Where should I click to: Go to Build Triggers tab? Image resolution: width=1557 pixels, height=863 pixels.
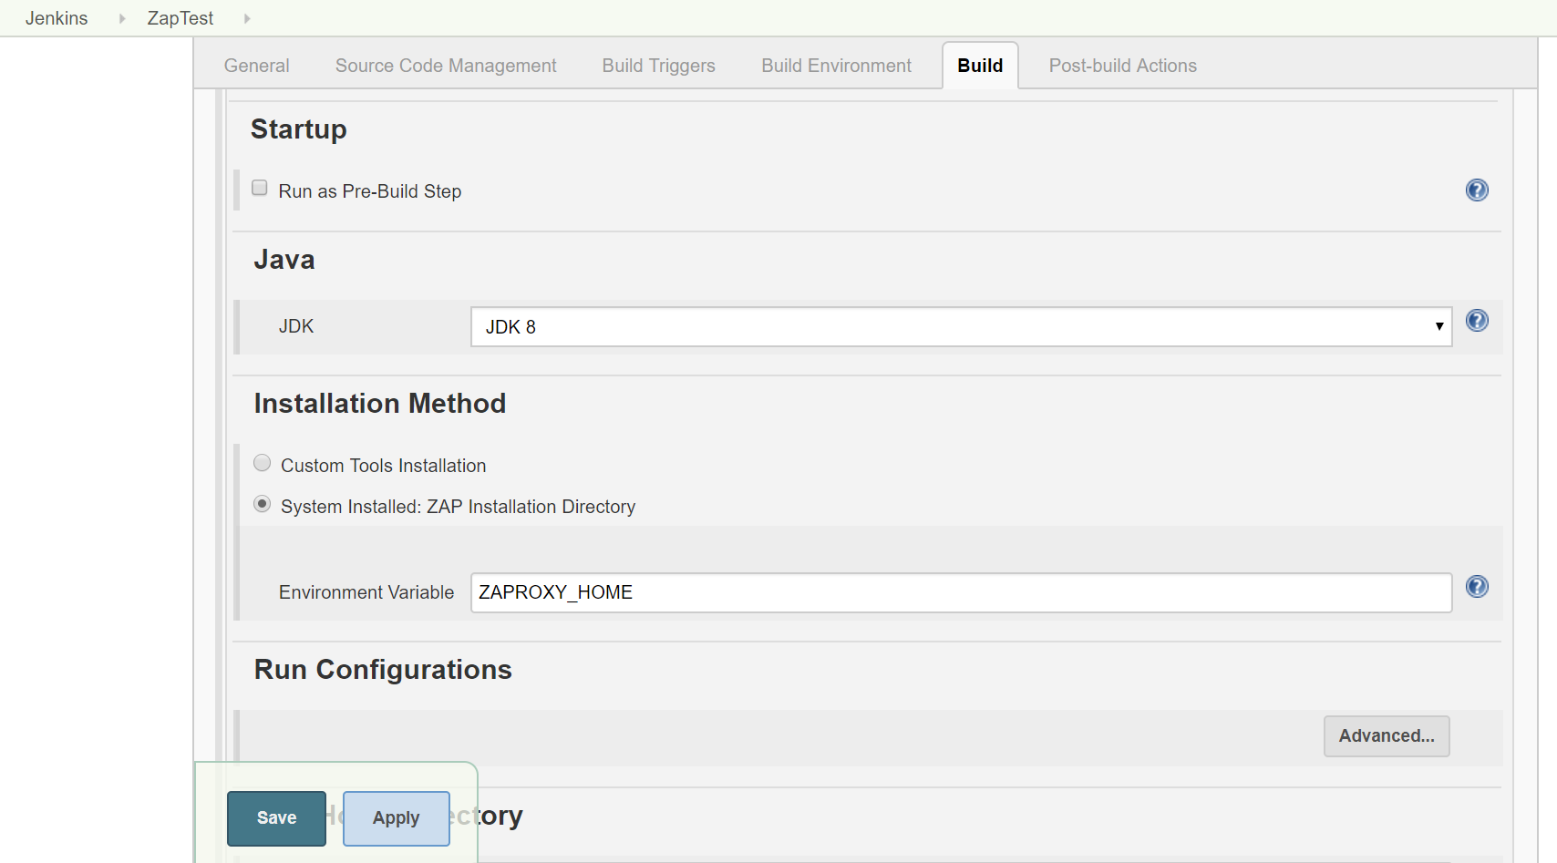658,66
